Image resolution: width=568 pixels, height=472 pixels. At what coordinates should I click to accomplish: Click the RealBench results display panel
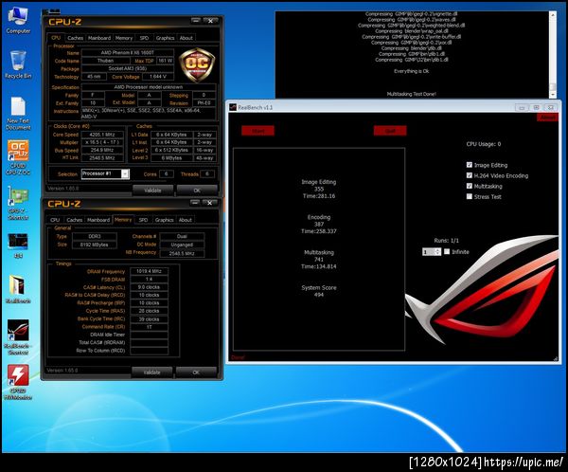[x=319, y=249]
